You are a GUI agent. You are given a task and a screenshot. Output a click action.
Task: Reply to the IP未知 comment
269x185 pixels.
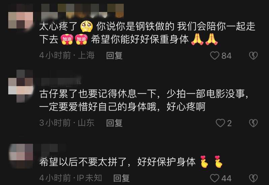click(x=121, y=178)
